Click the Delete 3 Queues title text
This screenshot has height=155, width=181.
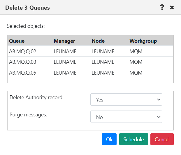point(27,8)
